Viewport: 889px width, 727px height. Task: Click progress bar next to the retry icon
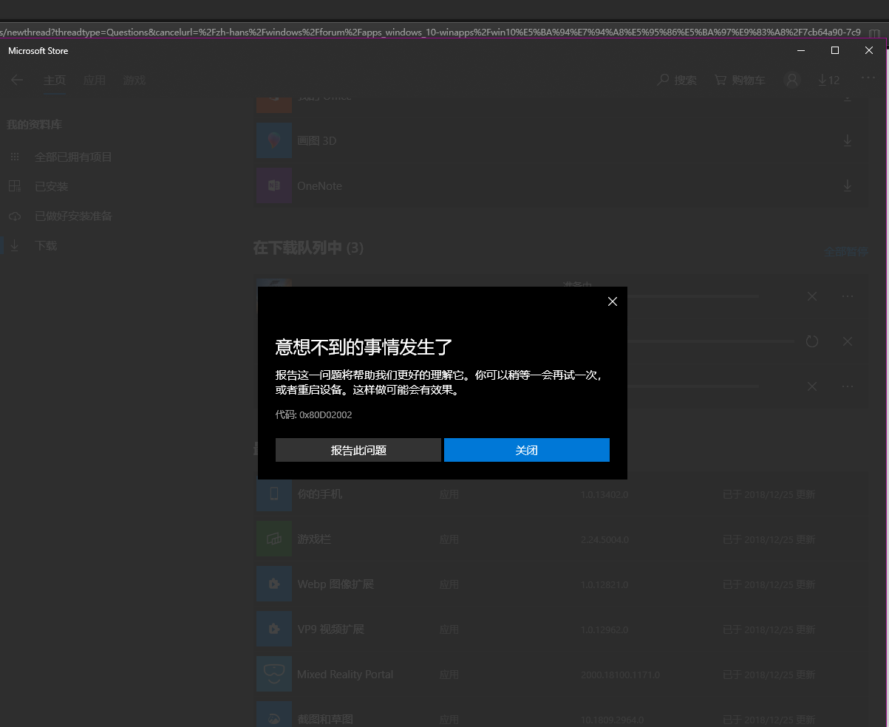(710, 341)
